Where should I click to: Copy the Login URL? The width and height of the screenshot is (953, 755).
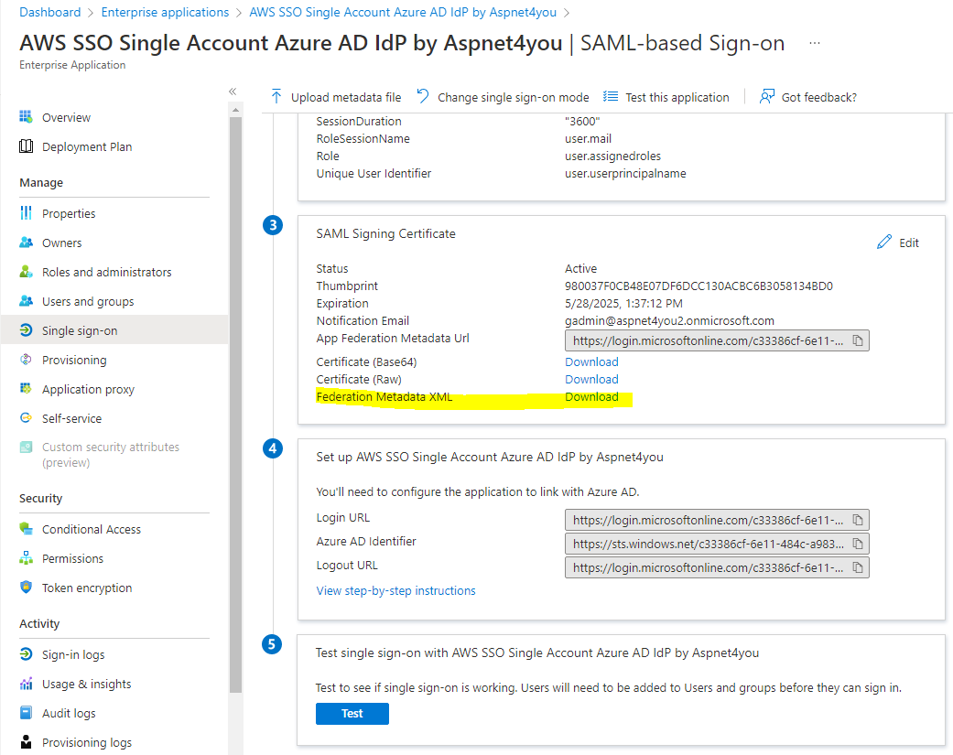pyautogui.click(x=858, y=520)
